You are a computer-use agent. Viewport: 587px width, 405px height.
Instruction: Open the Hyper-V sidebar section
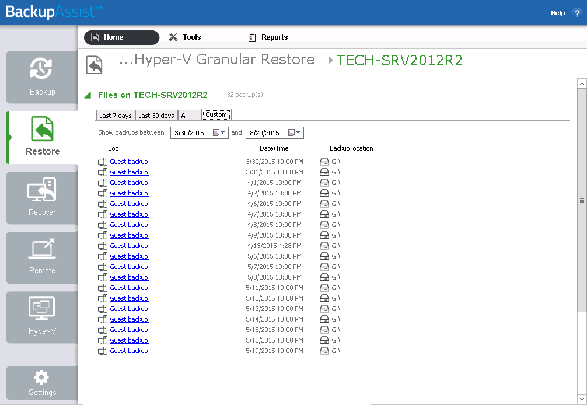pos(42,317)
